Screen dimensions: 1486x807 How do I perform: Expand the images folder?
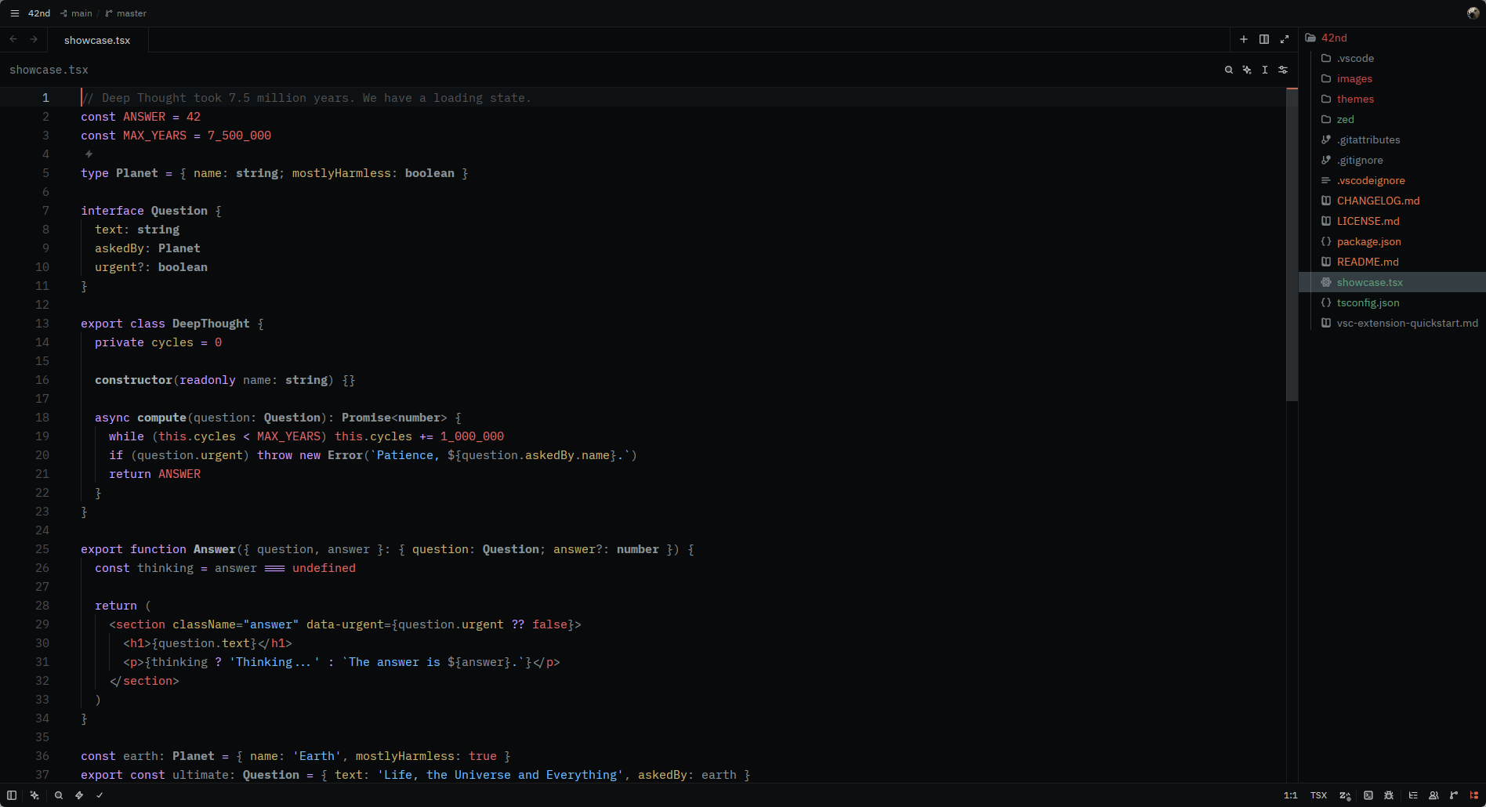click(1392, 78)
